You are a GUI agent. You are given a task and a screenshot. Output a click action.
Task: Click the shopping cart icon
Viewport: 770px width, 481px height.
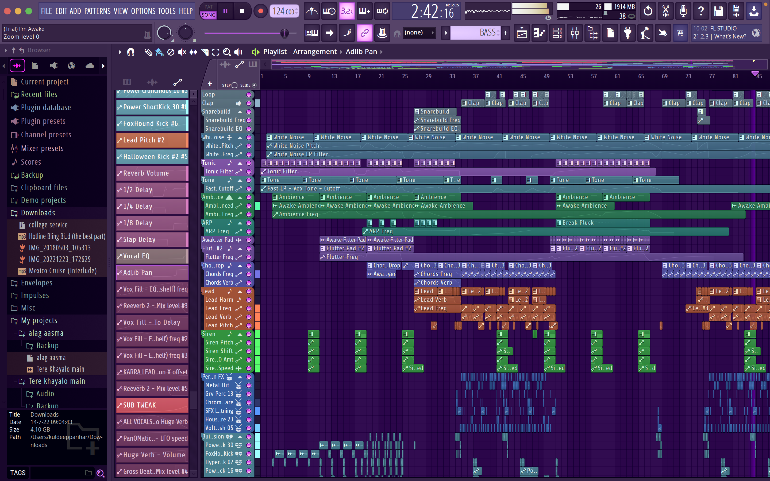pyautogui.click(x=680, y=33)
